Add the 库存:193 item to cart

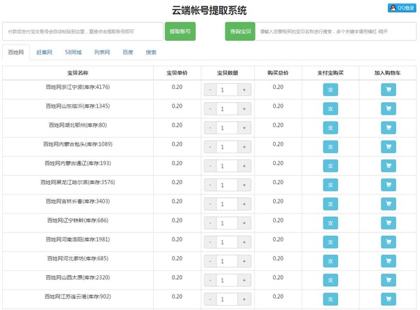388,166
